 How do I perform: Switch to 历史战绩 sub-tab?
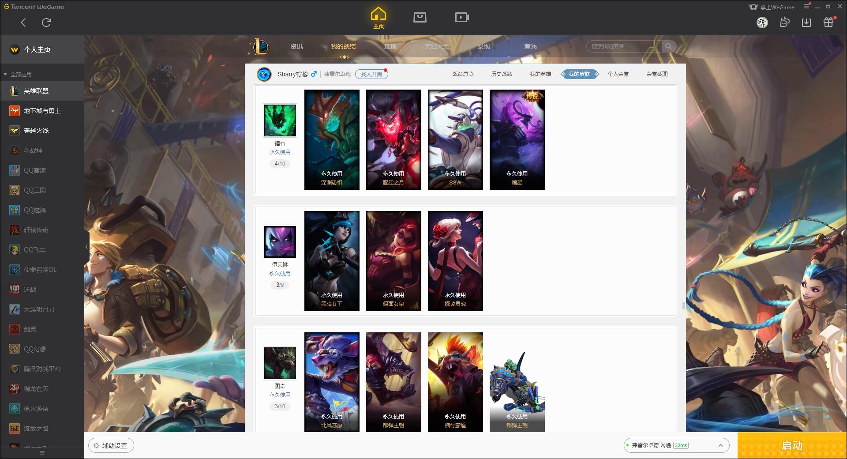tap(502, 74)
